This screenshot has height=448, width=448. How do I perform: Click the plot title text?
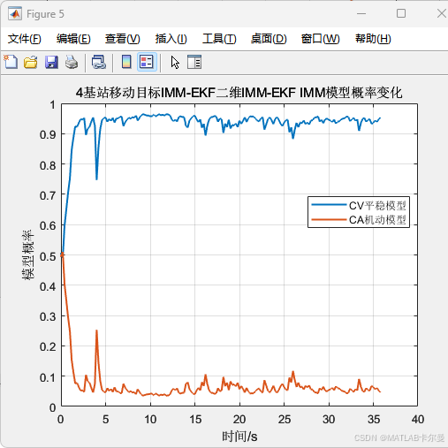point(239,93)
